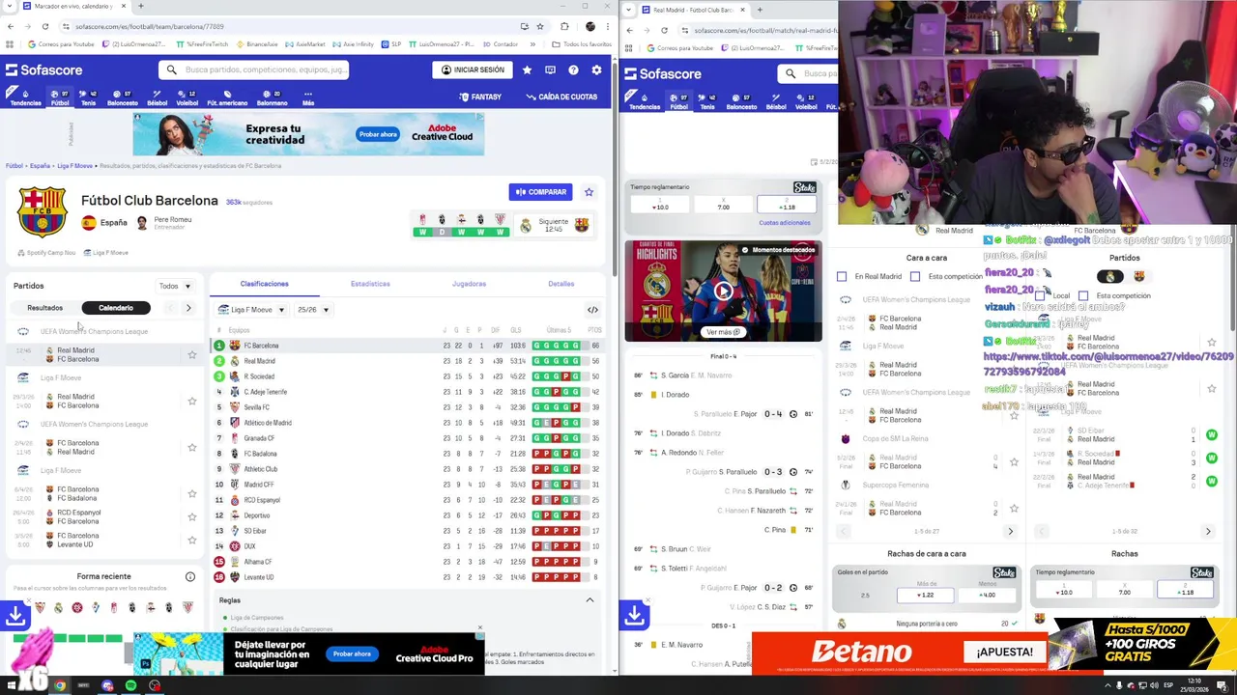This screenshot has width=1237, height=695.
Task: Click Ver más on highlights video
Action: click(x=723, y=332)
